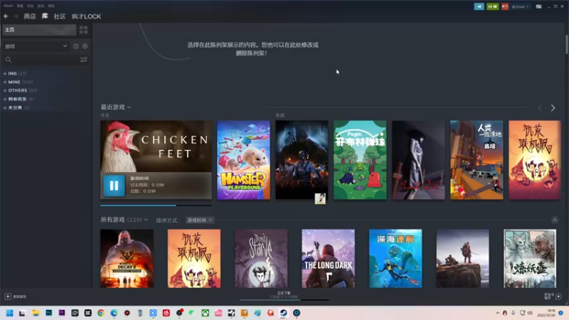Open Photoshop from the taskbar
The image size is (569, 320).
pos(48,313)
